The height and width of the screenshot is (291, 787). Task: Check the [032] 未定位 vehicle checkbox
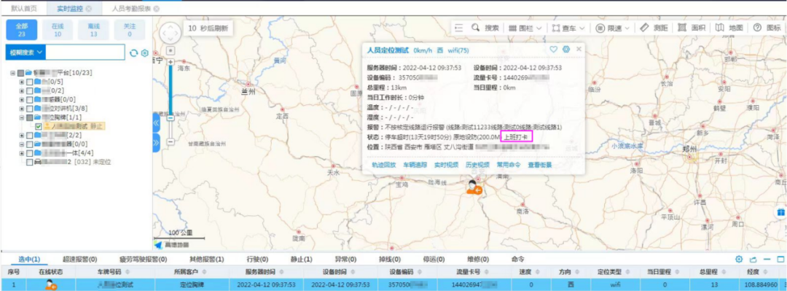(30, 162)
